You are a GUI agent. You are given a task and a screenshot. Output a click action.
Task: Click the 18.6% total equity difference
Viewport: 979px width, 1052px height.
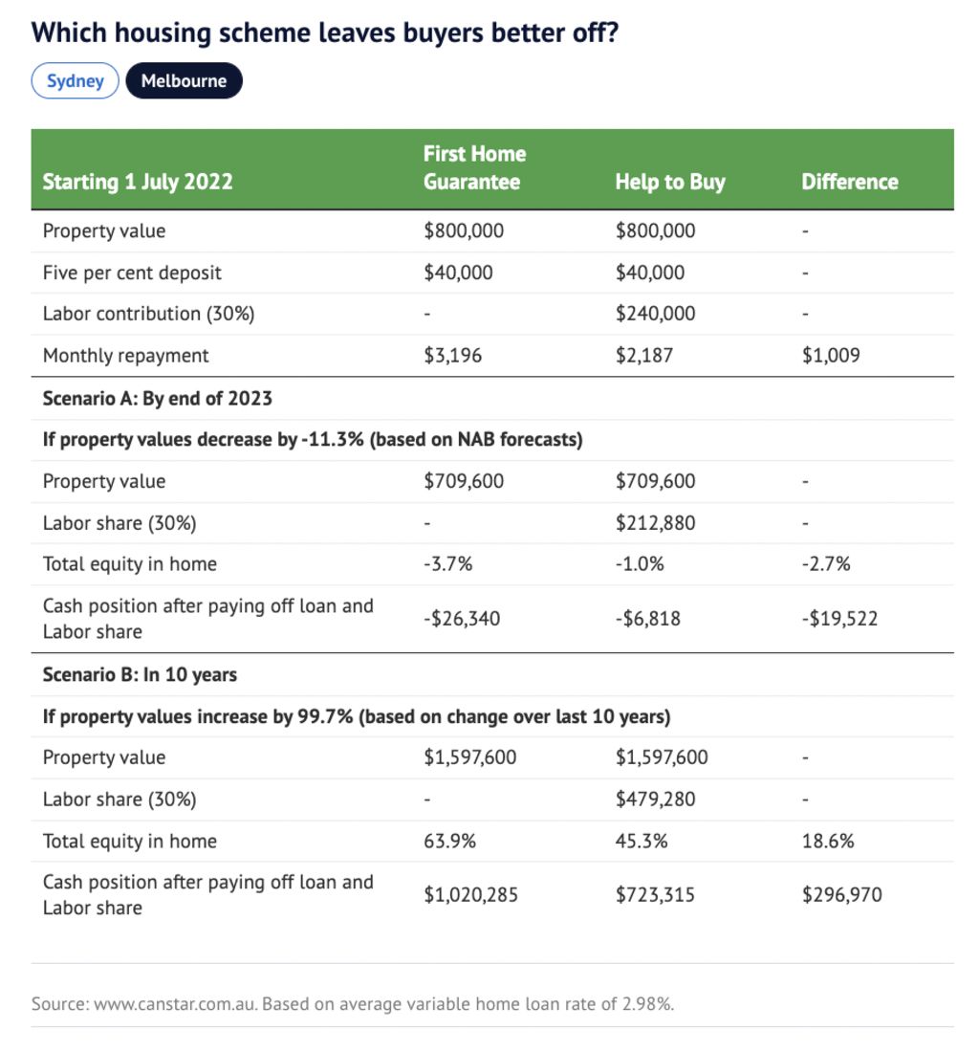point(827,842)
